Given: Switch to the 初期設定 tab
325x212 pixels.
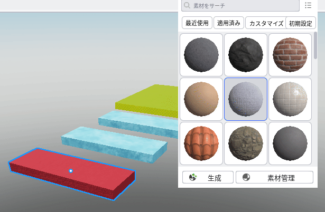Looking at the screenshot, I should (301, 23).
